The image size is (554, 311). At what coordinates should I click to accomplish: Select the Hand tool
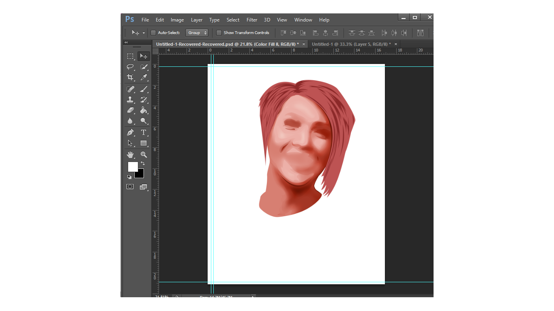130,155
